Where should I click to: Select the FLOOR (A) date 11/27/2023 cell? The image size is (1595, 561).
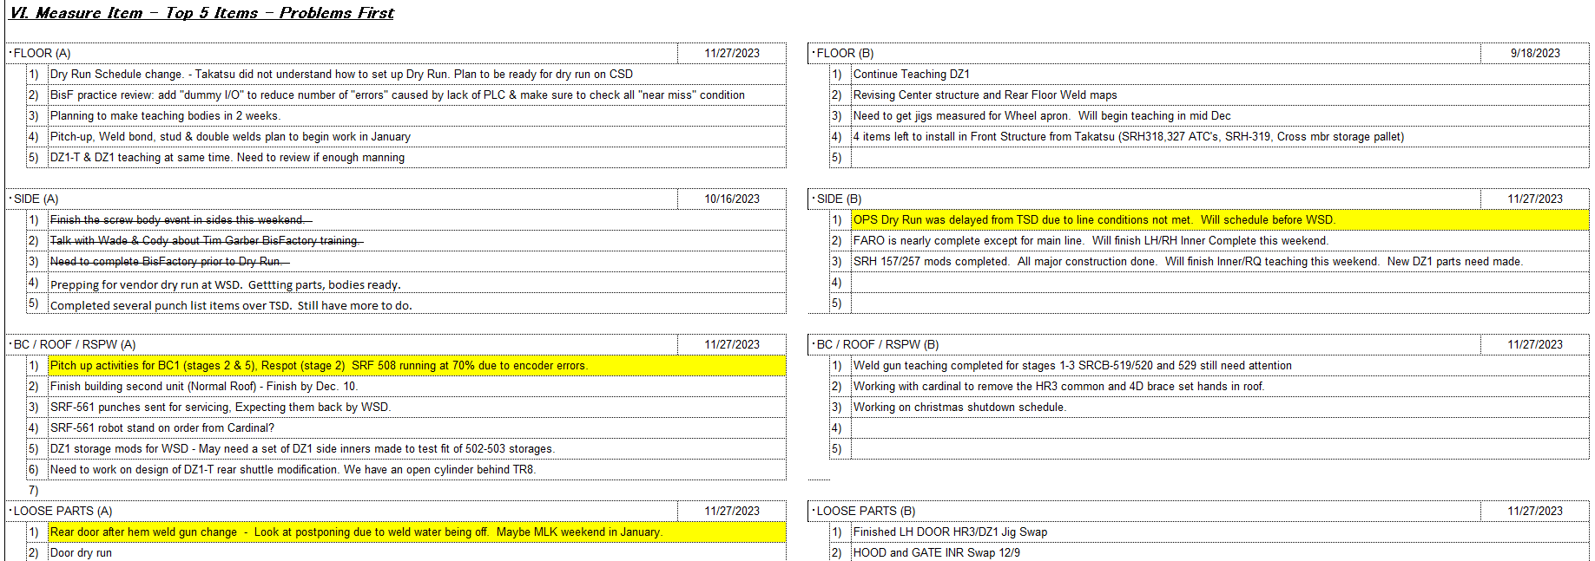pyautogui.click(x=731, y=53)
